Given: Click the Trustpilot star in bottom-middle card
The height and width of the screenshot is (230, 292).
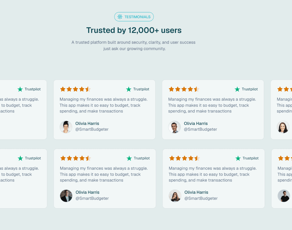Looking at the screenshot, I should point(129,158).
